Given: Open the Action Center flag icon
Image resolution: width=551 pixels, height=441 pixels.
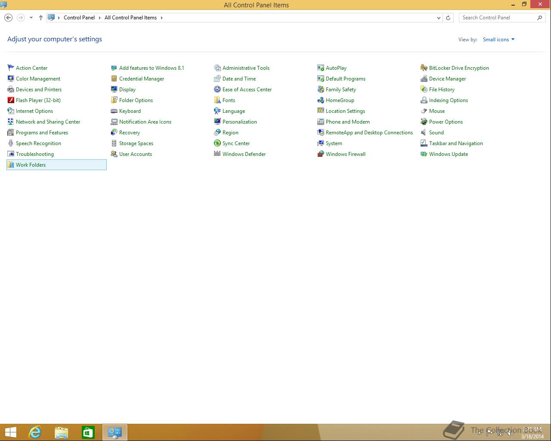Looking at the screenshot, I should [11, 68].
